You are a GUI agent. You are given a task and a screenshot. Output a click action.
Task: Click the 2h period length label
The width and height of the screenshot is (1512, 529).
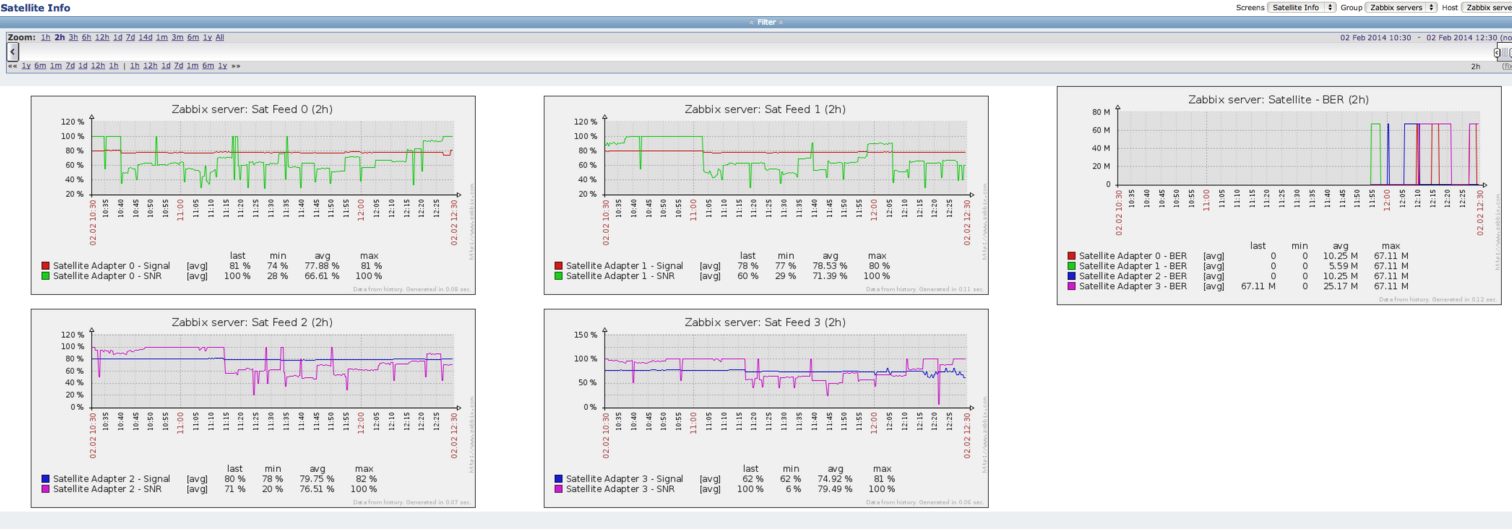click(1475, 66)
